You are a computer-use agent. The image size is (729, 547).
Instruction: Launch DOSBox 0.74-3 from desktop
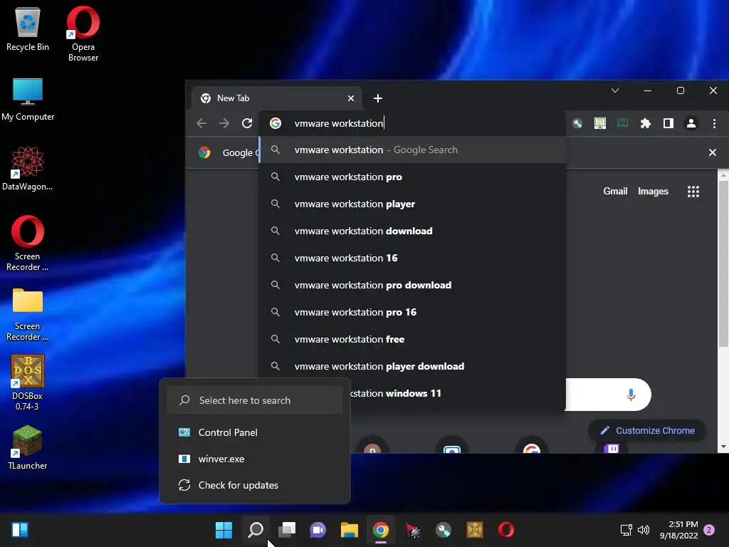[28, 382]
